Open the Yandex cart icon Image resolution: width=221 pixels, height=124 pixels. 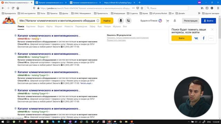[x=167, y=21]
